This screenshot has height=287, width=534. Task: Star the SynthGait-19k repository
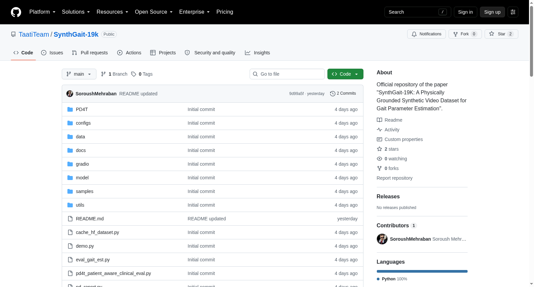(501, 34)
